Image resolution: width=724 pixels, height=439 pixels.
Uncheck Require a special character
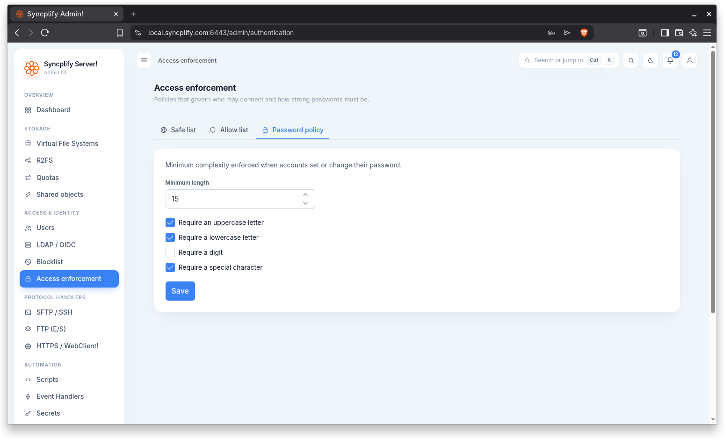pos(170,267)
